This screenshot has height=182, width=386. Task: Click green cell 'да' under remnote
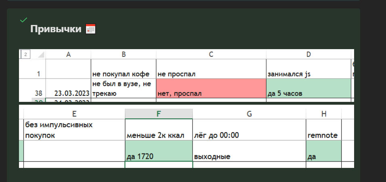[324, 151]
